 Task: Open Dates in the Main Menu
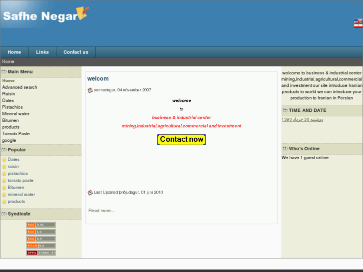[x=8, y=100]
